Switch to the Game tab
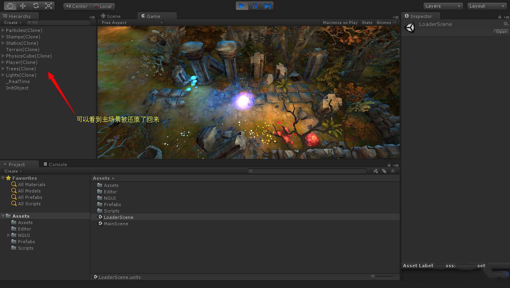 pos(157,16)
